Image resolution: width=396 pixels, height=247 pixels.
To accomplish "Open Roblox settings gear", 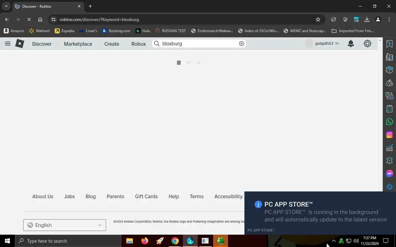I will pos(368,44).
